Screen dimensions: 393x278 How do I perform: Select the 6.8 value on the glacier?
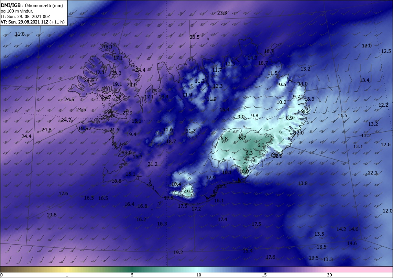[224, 138]
